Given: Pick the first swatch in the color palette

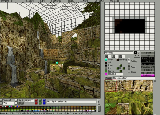Looking at the screenshot, I should pyautogui.click(x=1, y=107).
